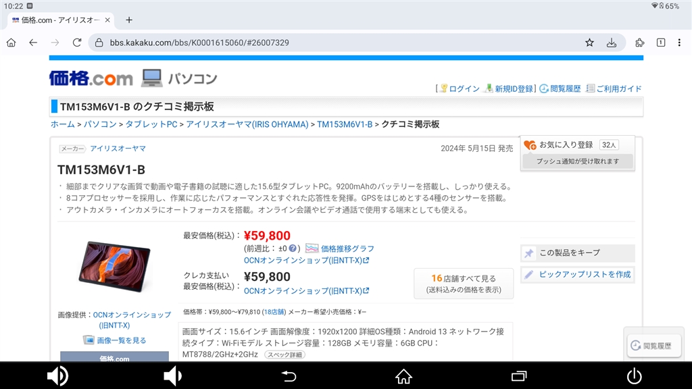Image resolution: width=692 pixels, height=389 pixels.
Task: Click 16店舗すべて見る button
Action: 464,284
